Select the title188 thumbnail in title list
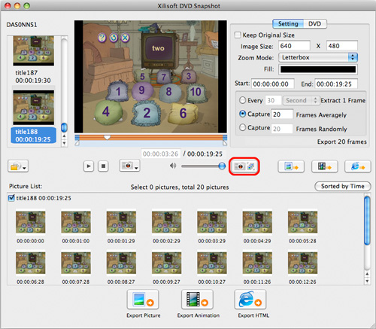The height and width of the screenshot is (329, 376). [x=34, y=108]
